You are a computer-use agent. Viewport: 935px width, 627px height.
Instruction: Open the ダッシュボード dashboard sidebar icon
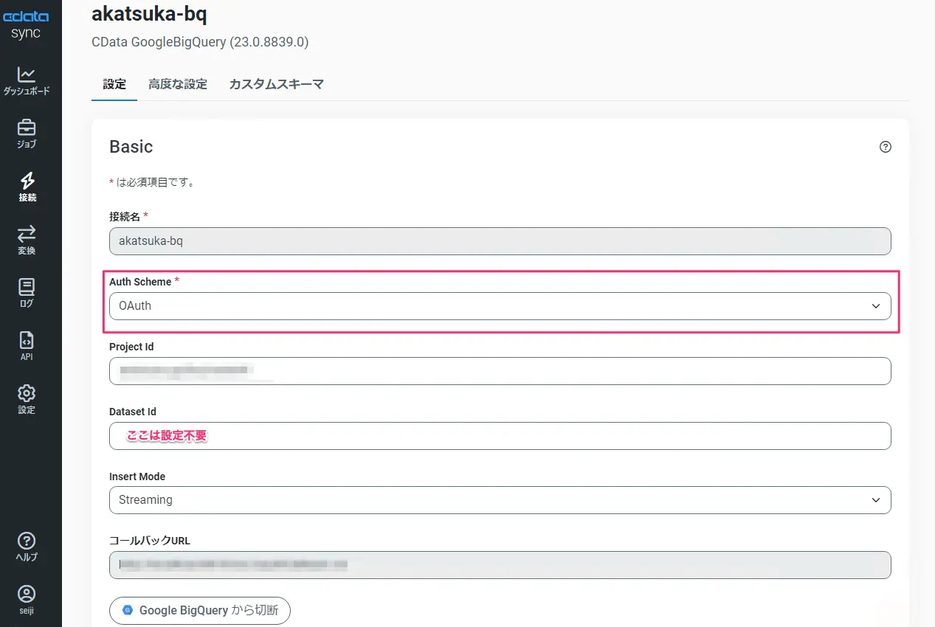coord(27,81)
